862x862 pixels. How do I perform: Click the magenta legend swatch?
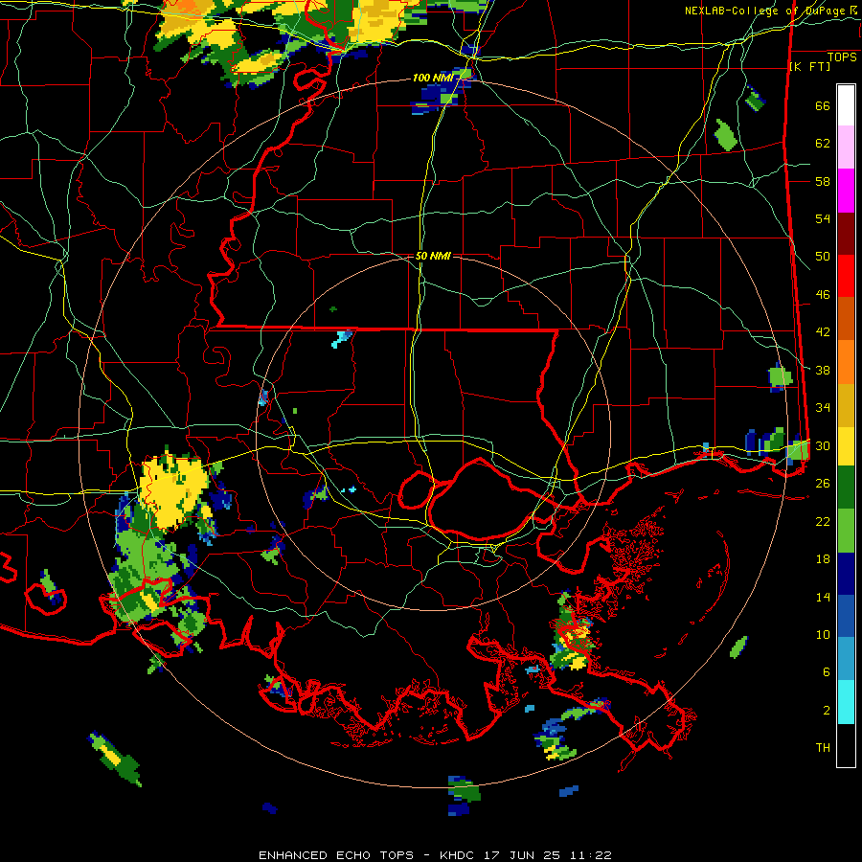(x=846, y=191)
